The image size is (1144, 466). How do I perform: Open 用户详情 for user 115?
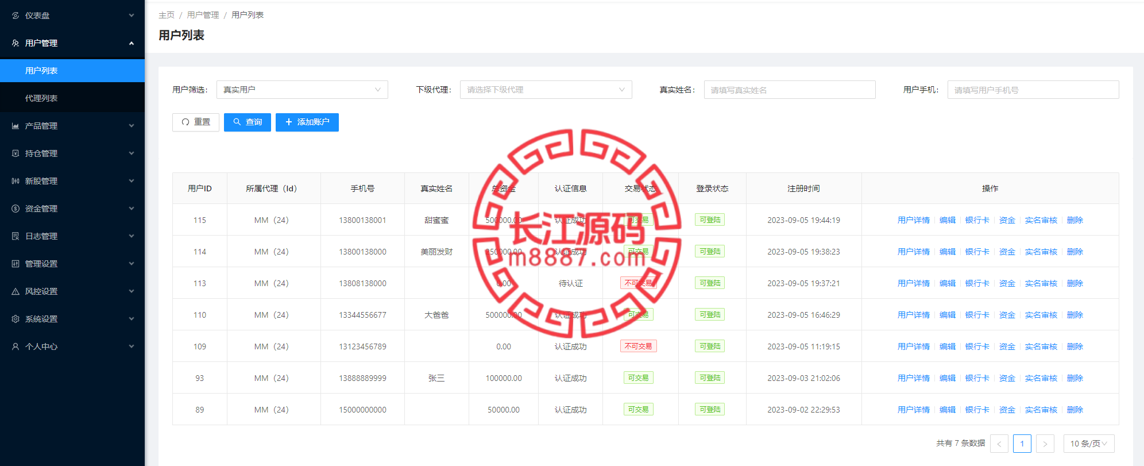coord(913,220)
